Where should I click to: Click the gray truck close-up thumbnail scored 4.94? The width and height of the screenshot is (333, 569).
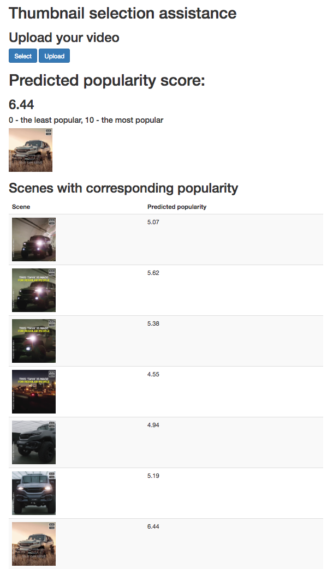click(x=34, y=442)
